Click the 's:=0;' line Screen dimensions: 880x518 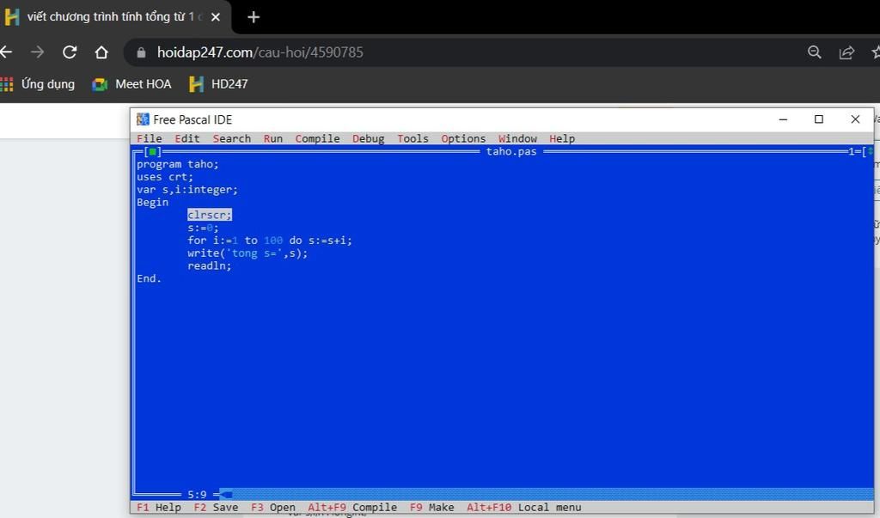[x=203, y=228]
